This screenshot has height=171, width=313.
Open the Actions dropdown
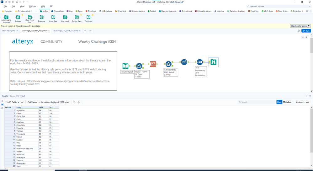pos(300,102)
